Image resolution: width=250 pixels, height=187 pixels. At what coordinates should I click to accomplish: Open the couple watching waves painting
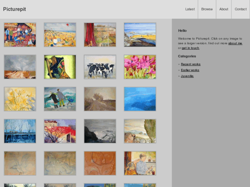pos(60,99)
